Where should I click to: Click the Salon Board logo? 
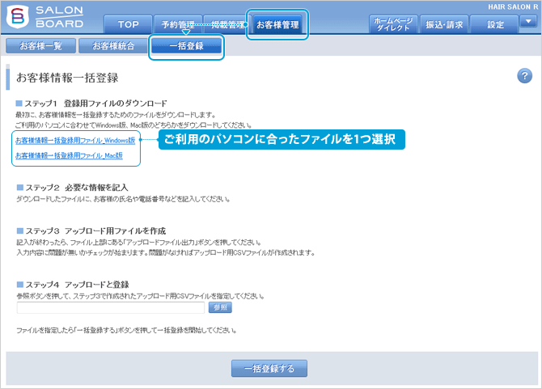[46, 18]
